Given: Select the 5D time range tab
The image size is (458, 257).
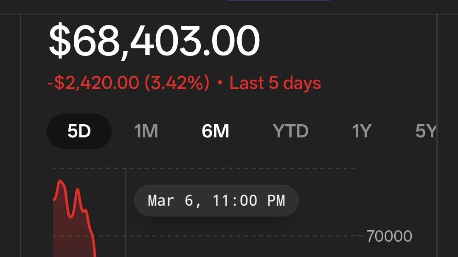Looking at the screenshot, I should pyautogui.click(x=79, y=131).
